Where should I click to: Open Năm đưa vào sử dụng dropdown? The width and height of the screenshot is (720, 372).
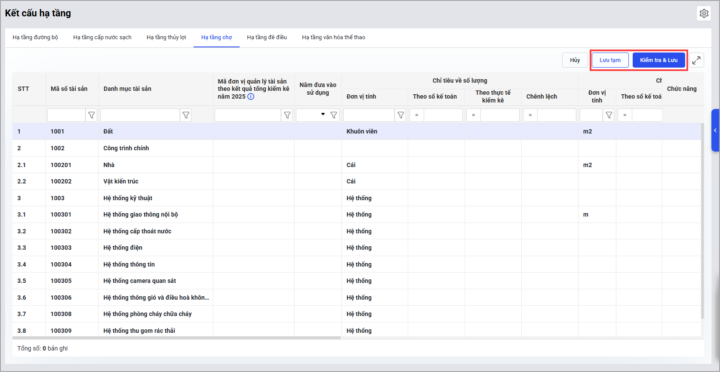[323, 115]
